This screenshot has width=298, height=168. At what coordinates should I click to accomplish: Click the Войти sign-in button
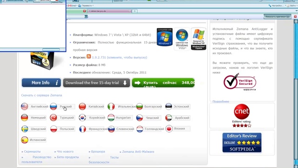coord(292,6)
